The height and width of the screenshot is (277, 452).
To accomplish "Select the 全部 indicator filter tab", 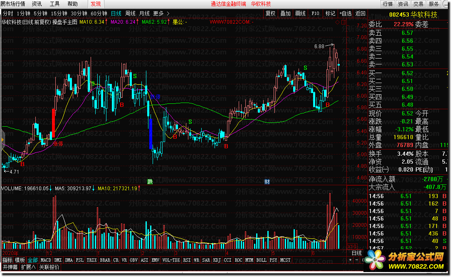I will tap(32, 260).
